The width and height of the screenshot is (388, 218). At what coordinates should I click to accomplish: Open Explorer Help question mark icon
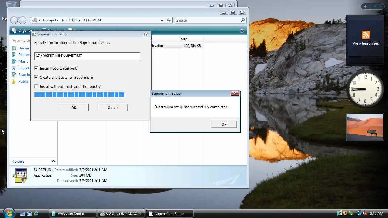(x=242, y=31)
